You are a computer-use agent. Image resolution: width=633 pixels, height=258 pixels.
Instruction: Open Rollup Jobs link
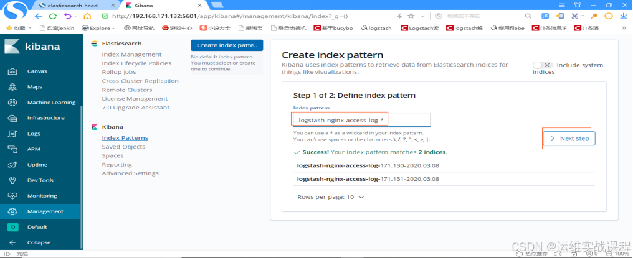(119, 72)
